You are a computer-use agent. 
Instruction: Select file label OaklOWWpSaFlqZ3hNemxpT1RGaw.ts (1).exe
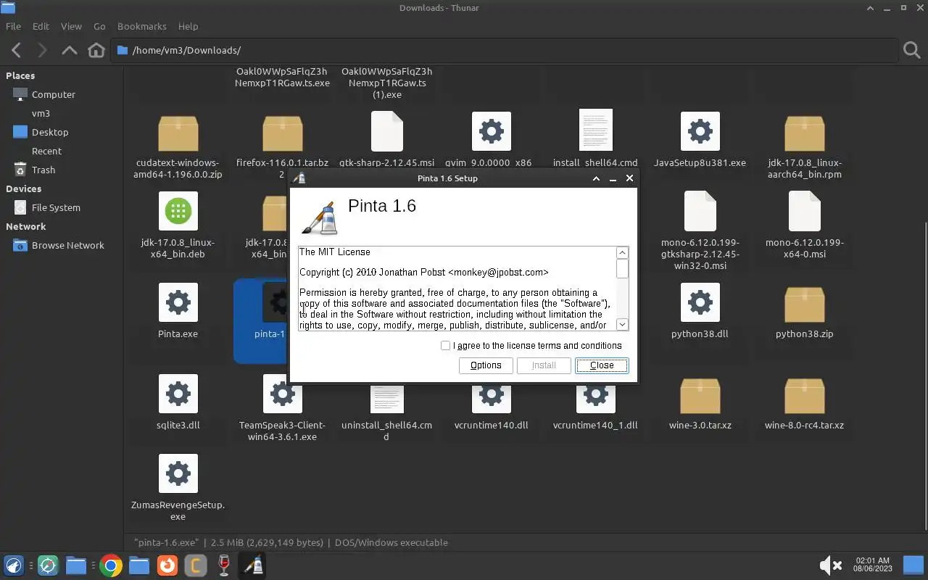pyautogui.click(x=386, y=83)
